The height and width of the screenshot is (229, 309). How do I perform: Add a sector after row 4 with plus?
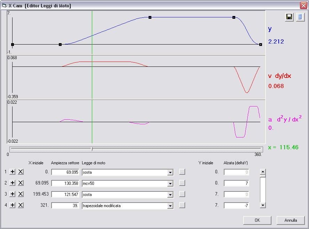click(x=13, y=205)
